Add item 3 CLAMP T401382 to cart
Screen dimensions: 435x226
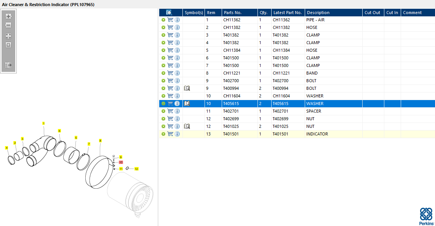coord(170,35)
